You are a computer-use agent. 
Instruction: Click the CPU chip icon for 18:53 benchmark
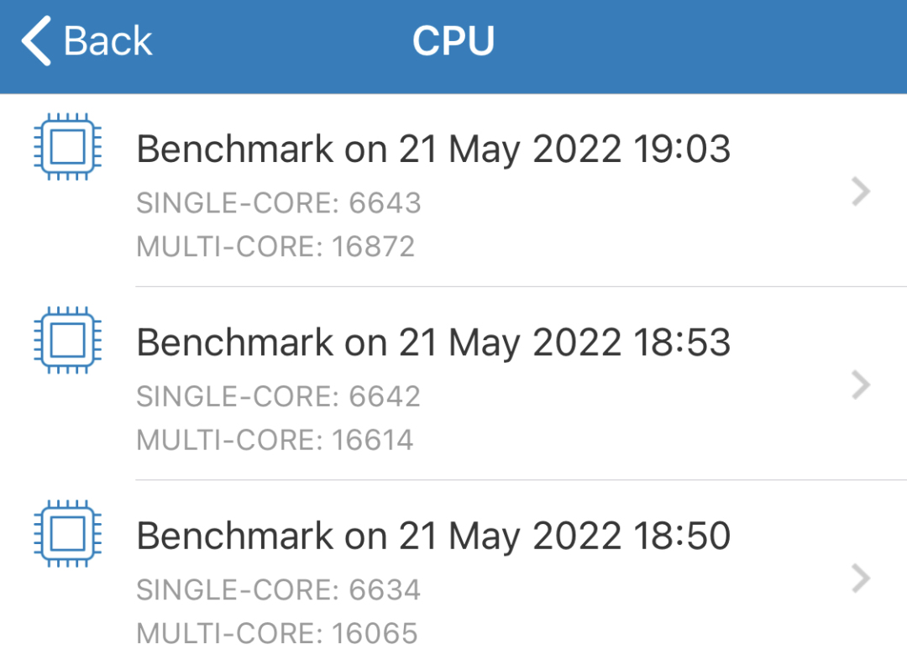[x=68, y=340]
